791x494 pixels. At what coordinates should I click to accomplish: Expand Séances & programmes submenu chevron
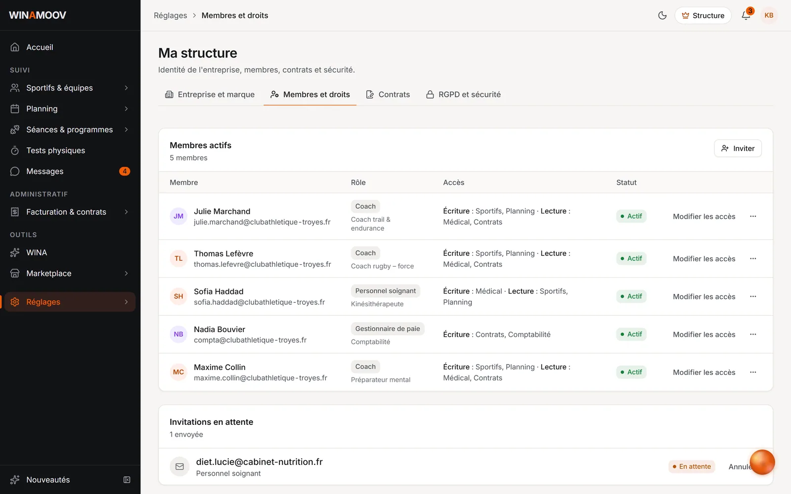click(127, 129)
